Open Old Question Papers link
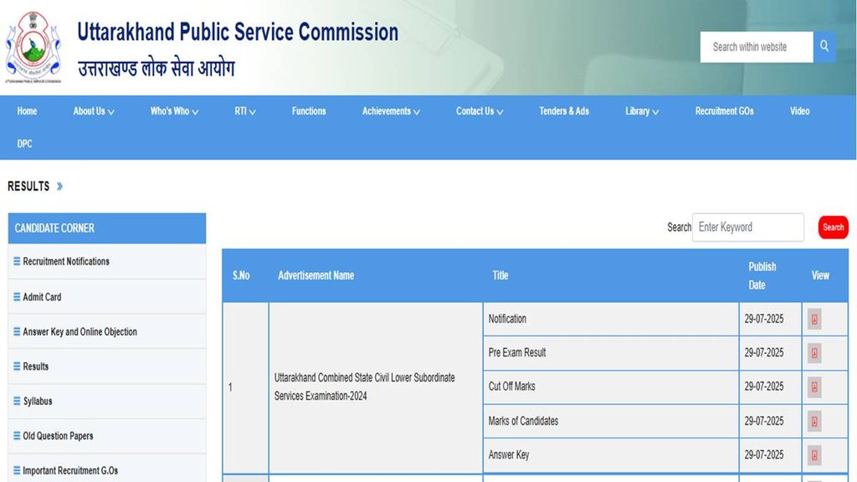 click(x=58, y=435)
